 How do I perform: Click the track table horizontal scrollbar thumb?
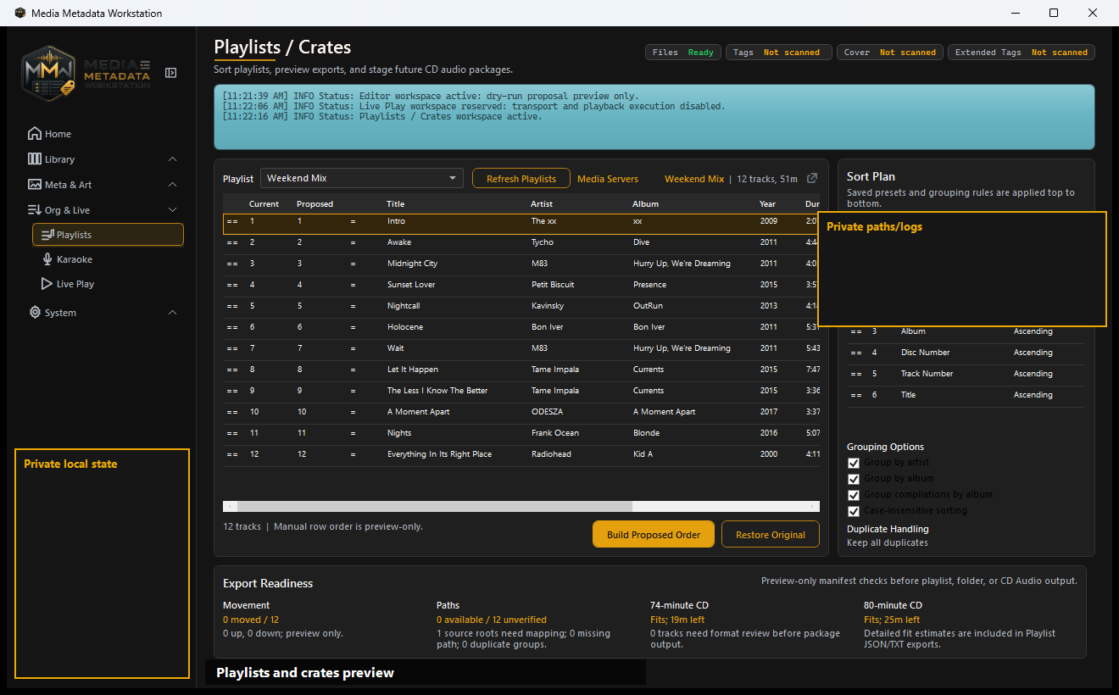(x=434, y=506)
